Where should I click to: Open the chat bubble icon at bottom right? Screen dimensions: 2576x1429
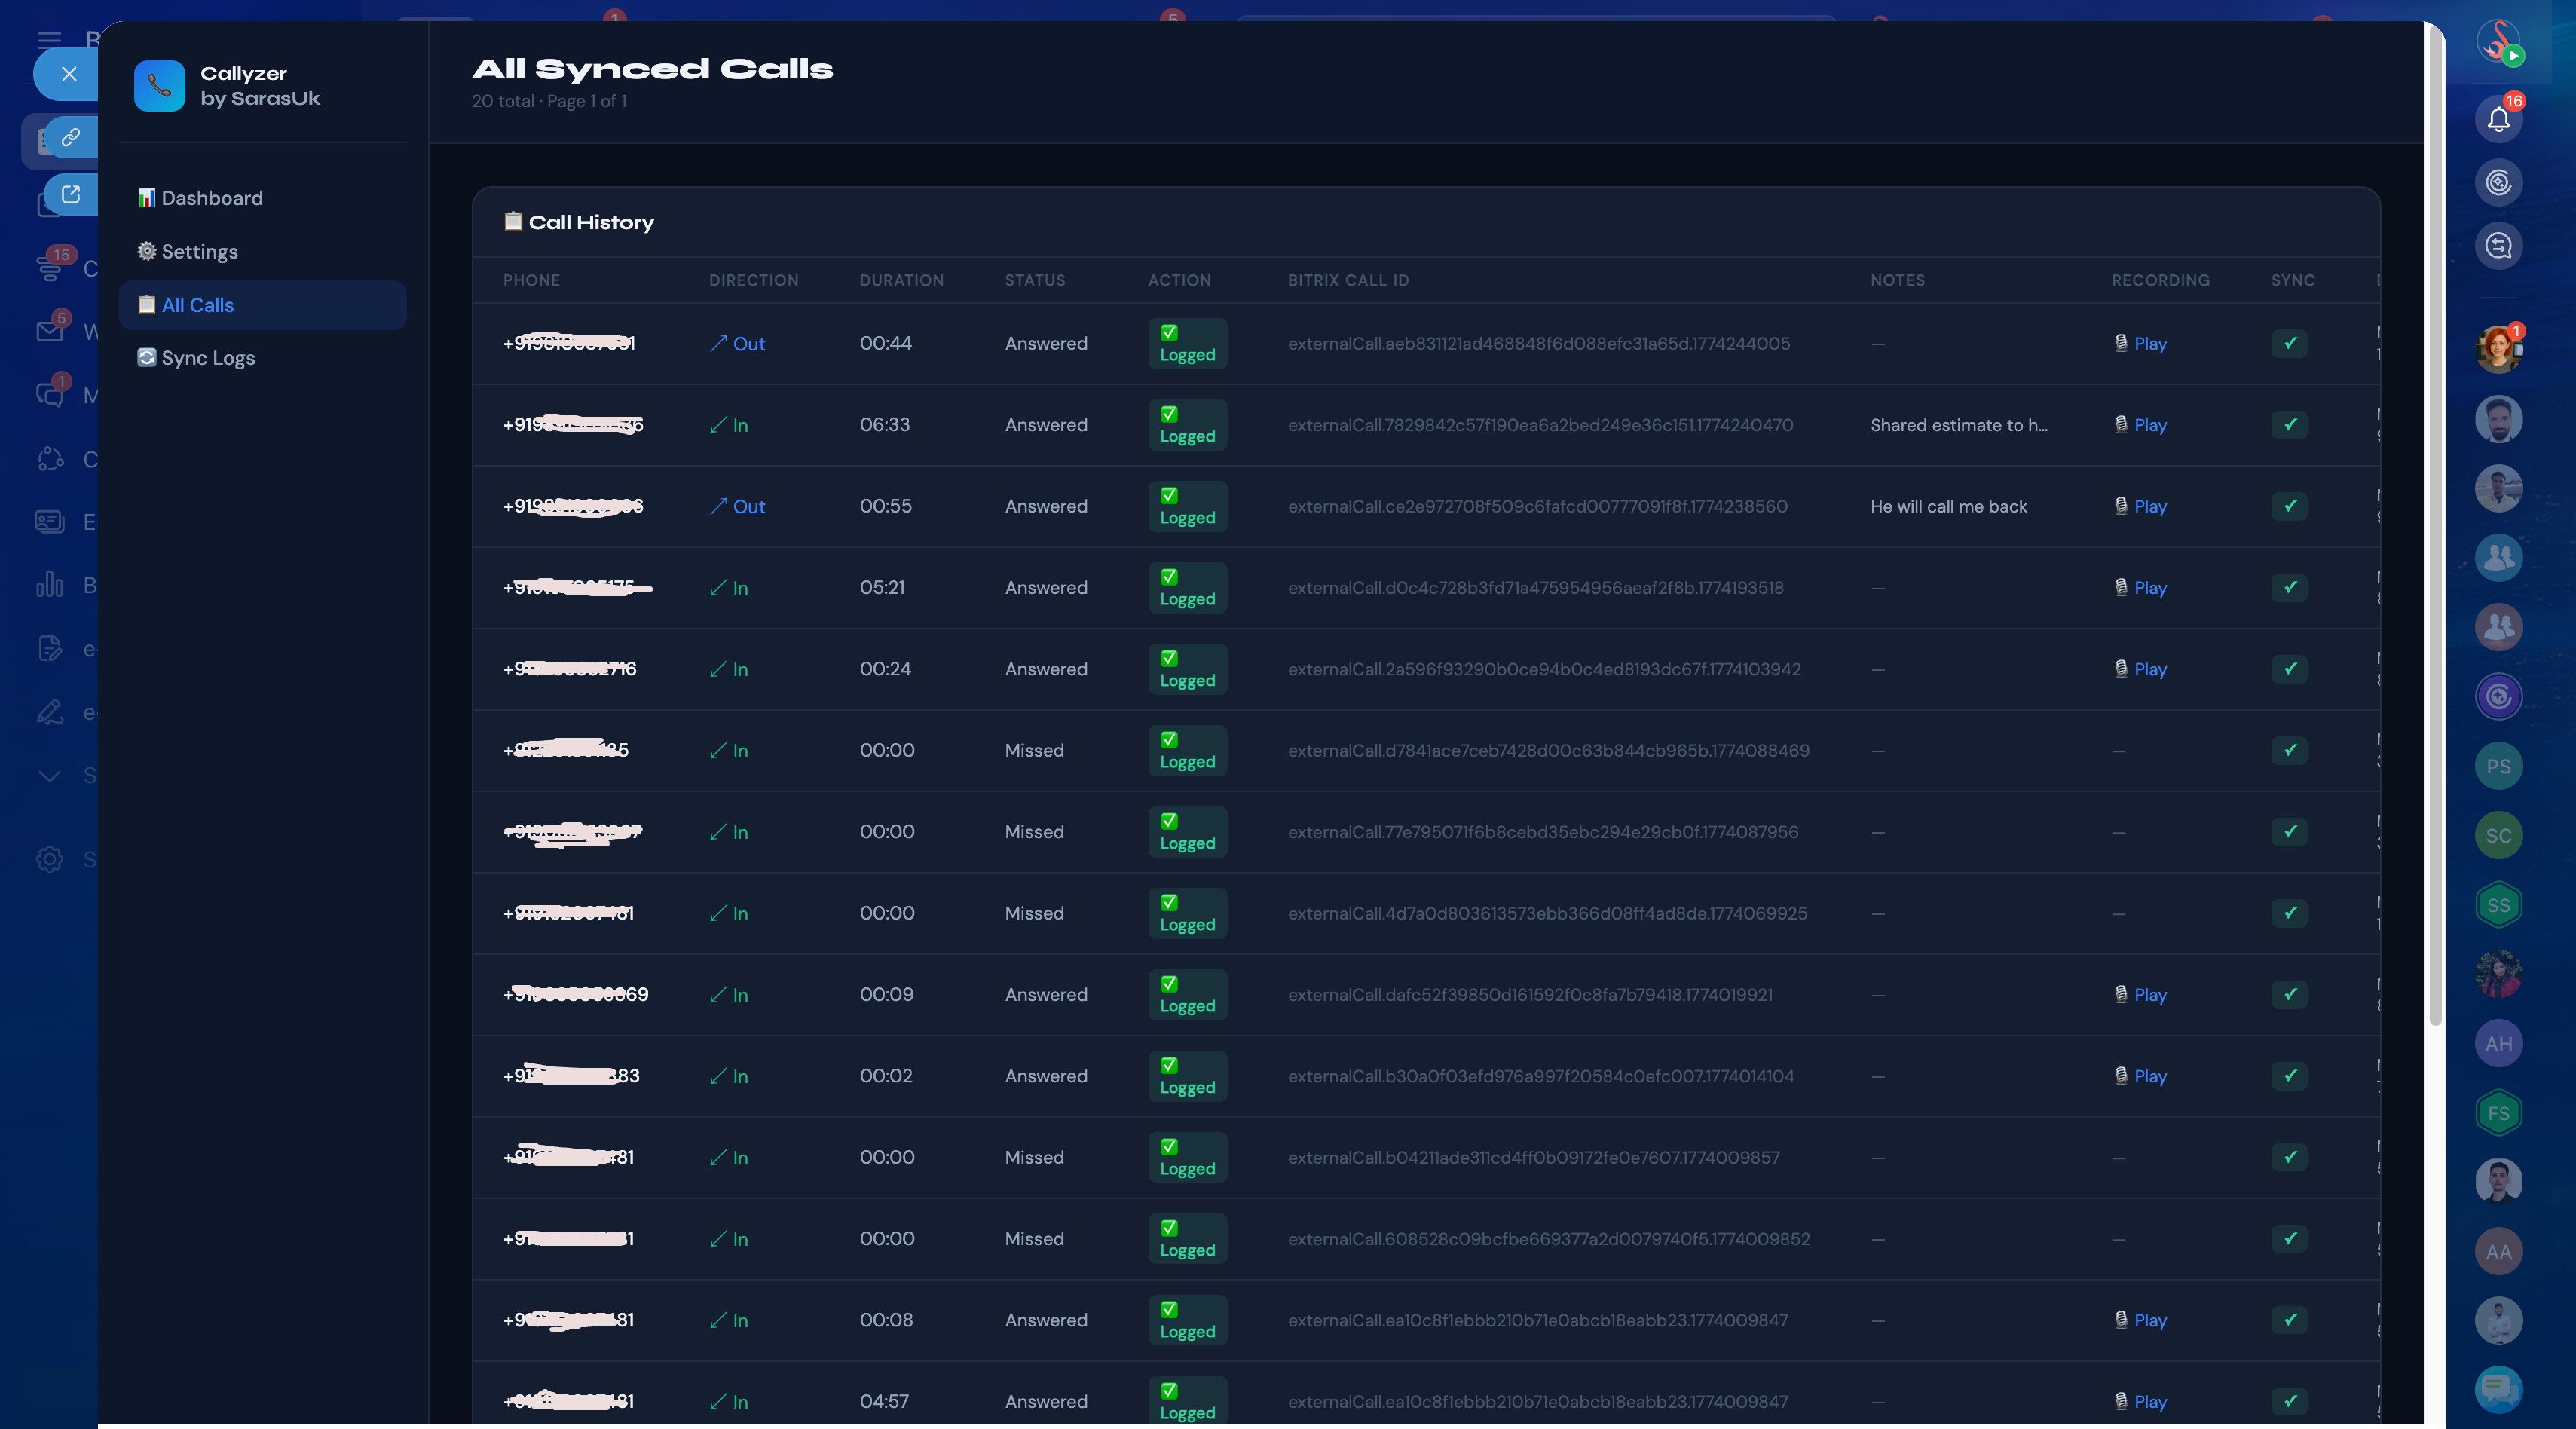(x=2498, y=1389)
